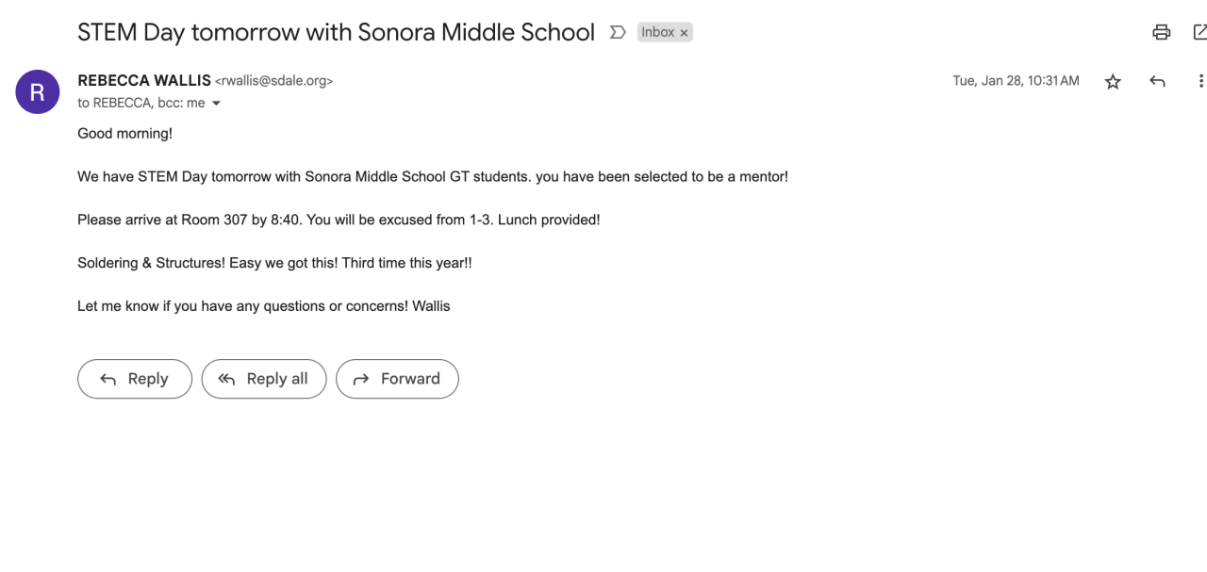Click the STEM Day subject heading

336,32
